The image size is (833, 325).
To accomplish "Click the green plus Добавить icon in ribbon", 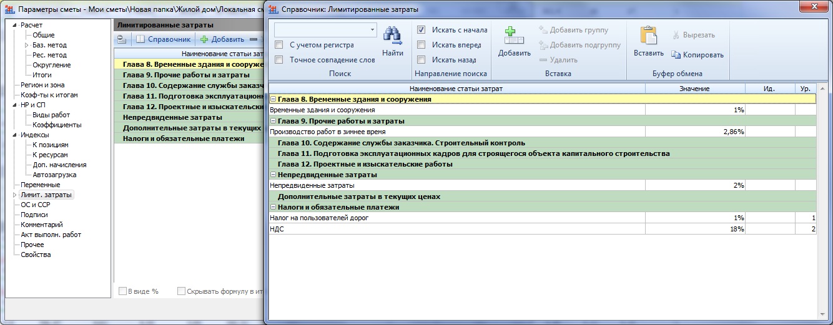I will pos(514,36).
